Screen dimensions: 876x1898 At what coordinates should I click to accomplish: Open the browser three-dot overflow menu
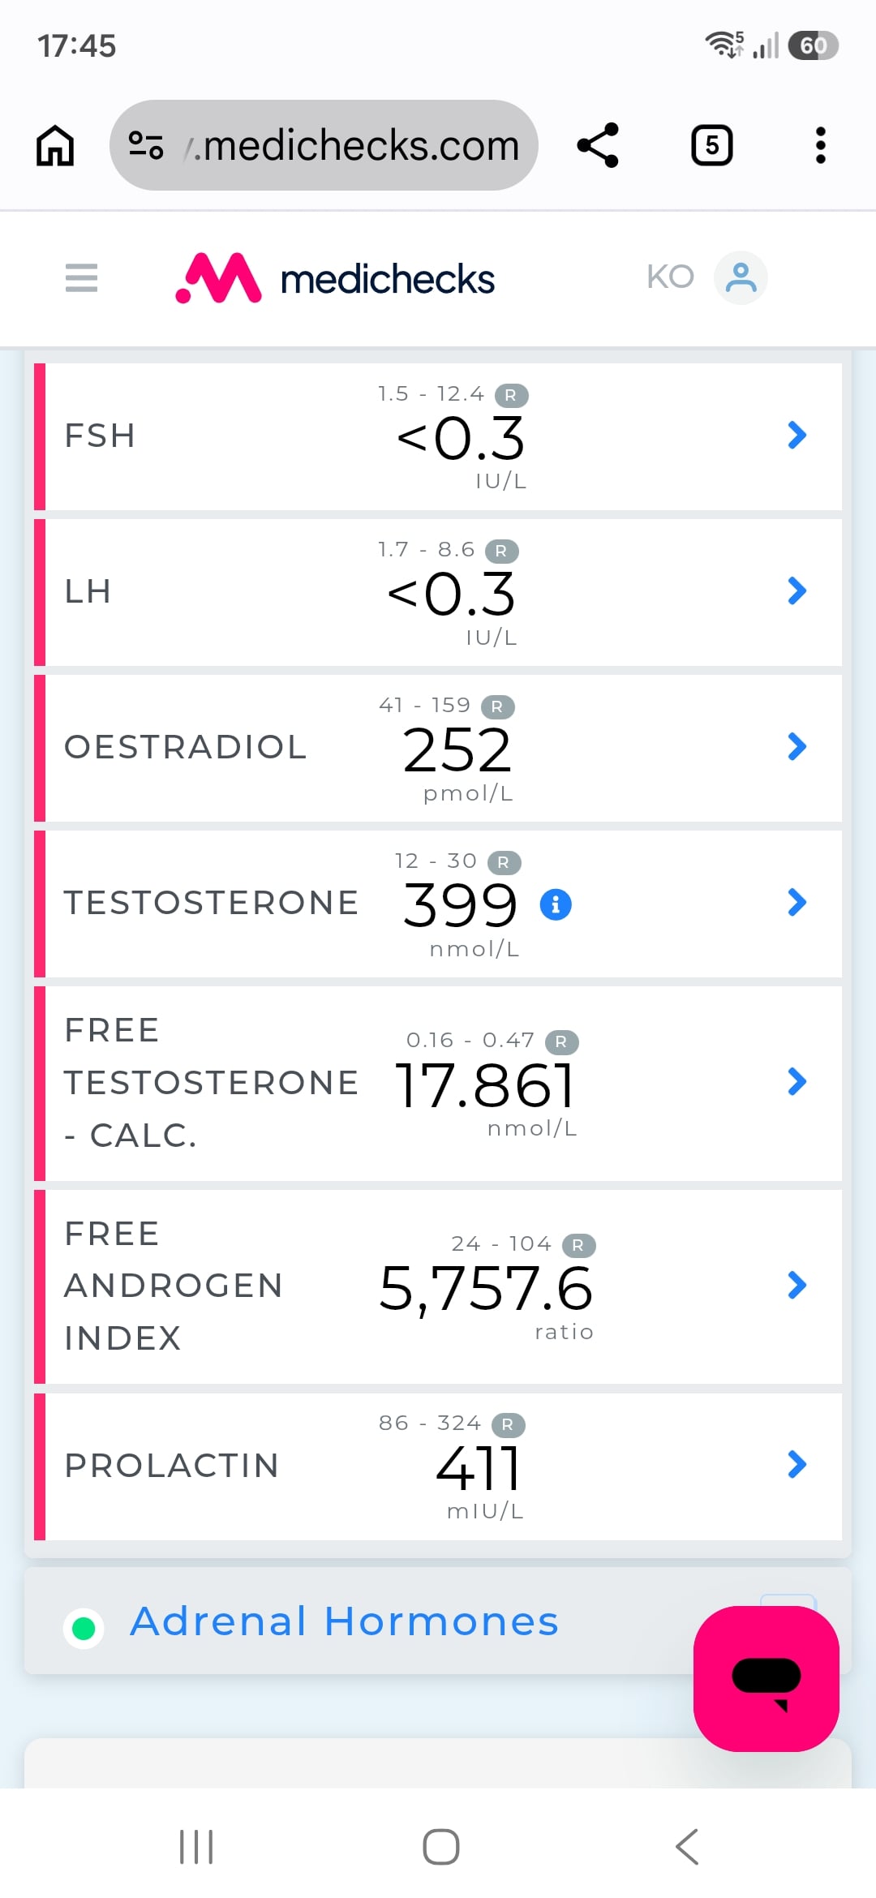coord(821,146)
